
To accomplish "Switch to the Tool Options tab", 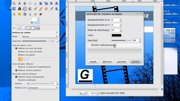I will [x=14, y=28].
